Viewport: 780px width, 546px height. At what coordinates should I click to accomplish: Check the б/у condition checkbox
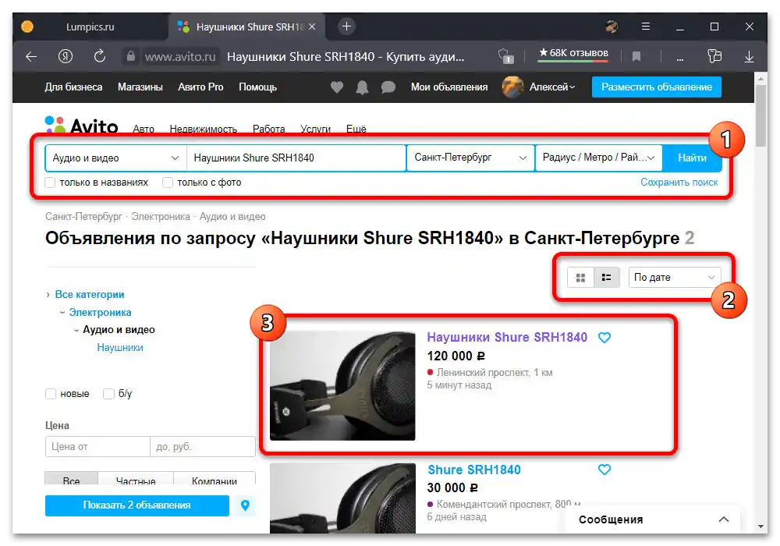[108, 394]
